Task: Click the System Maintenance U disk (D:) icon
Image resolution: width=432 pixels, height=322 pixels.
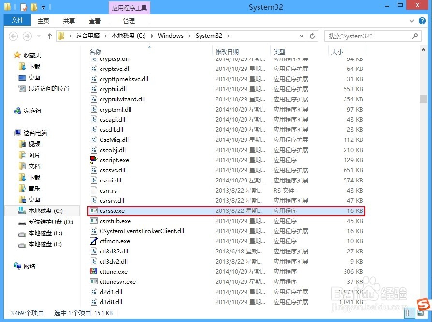Action: coord(22,223)
